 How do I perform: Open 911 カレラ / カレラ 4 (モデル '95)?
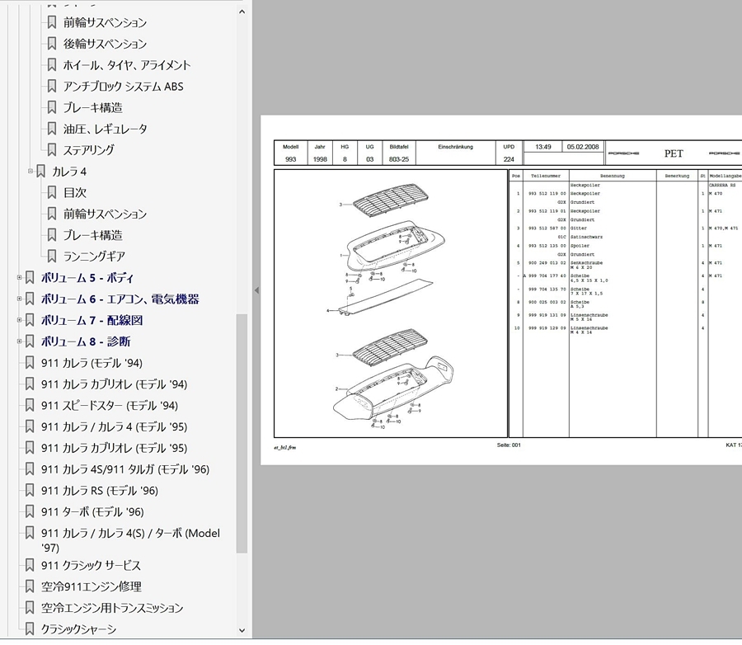pyautogui.click(x=114, y=426)
